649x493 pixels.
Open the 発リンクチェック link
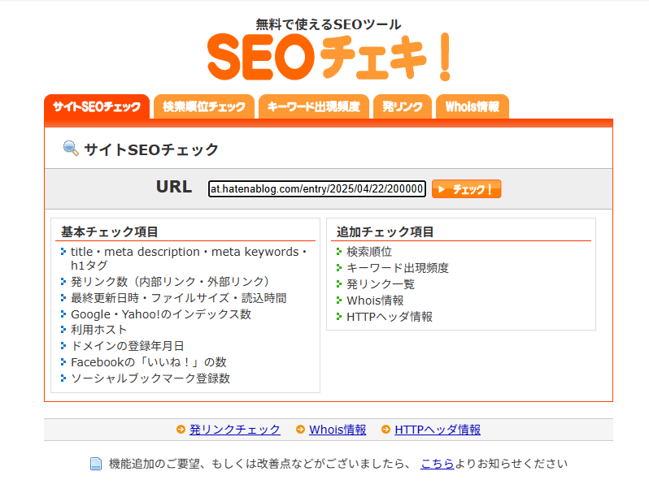[x=235, y=430]
